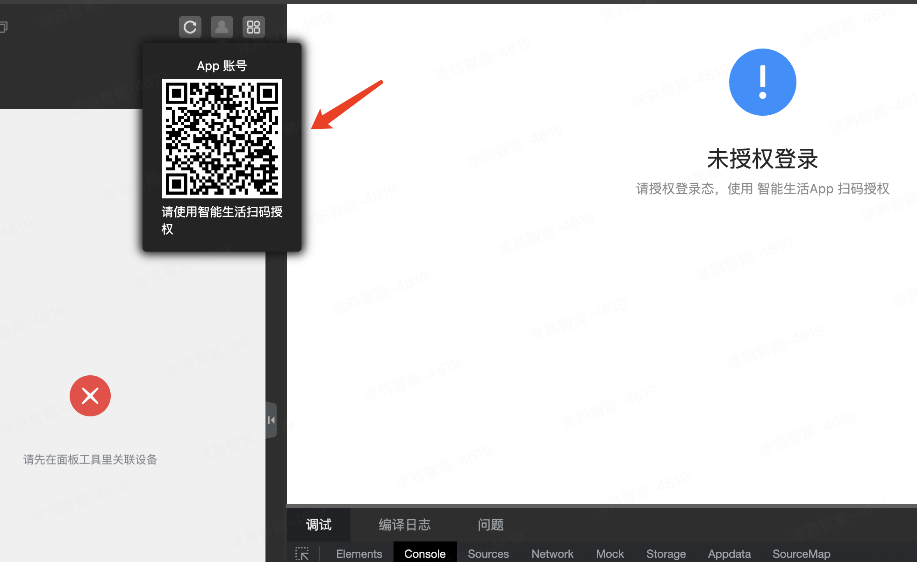This screenshot has width=917, height=562.
Task: Click the authorization QR code
Action: pos(222,139)
